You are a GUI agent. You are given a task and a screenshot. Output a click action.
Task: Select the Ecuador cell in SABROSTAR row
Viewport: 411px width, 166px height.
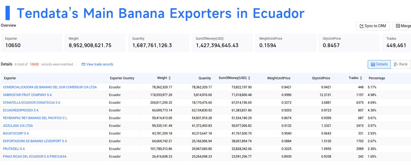115,95
